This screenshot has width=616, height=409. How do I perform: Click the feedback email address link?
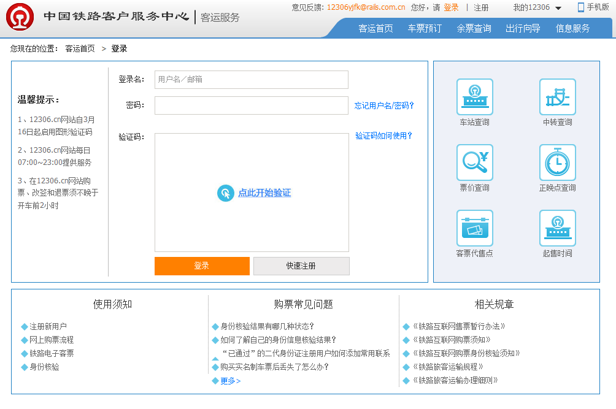pyautogui.click(x=366, y=7)
